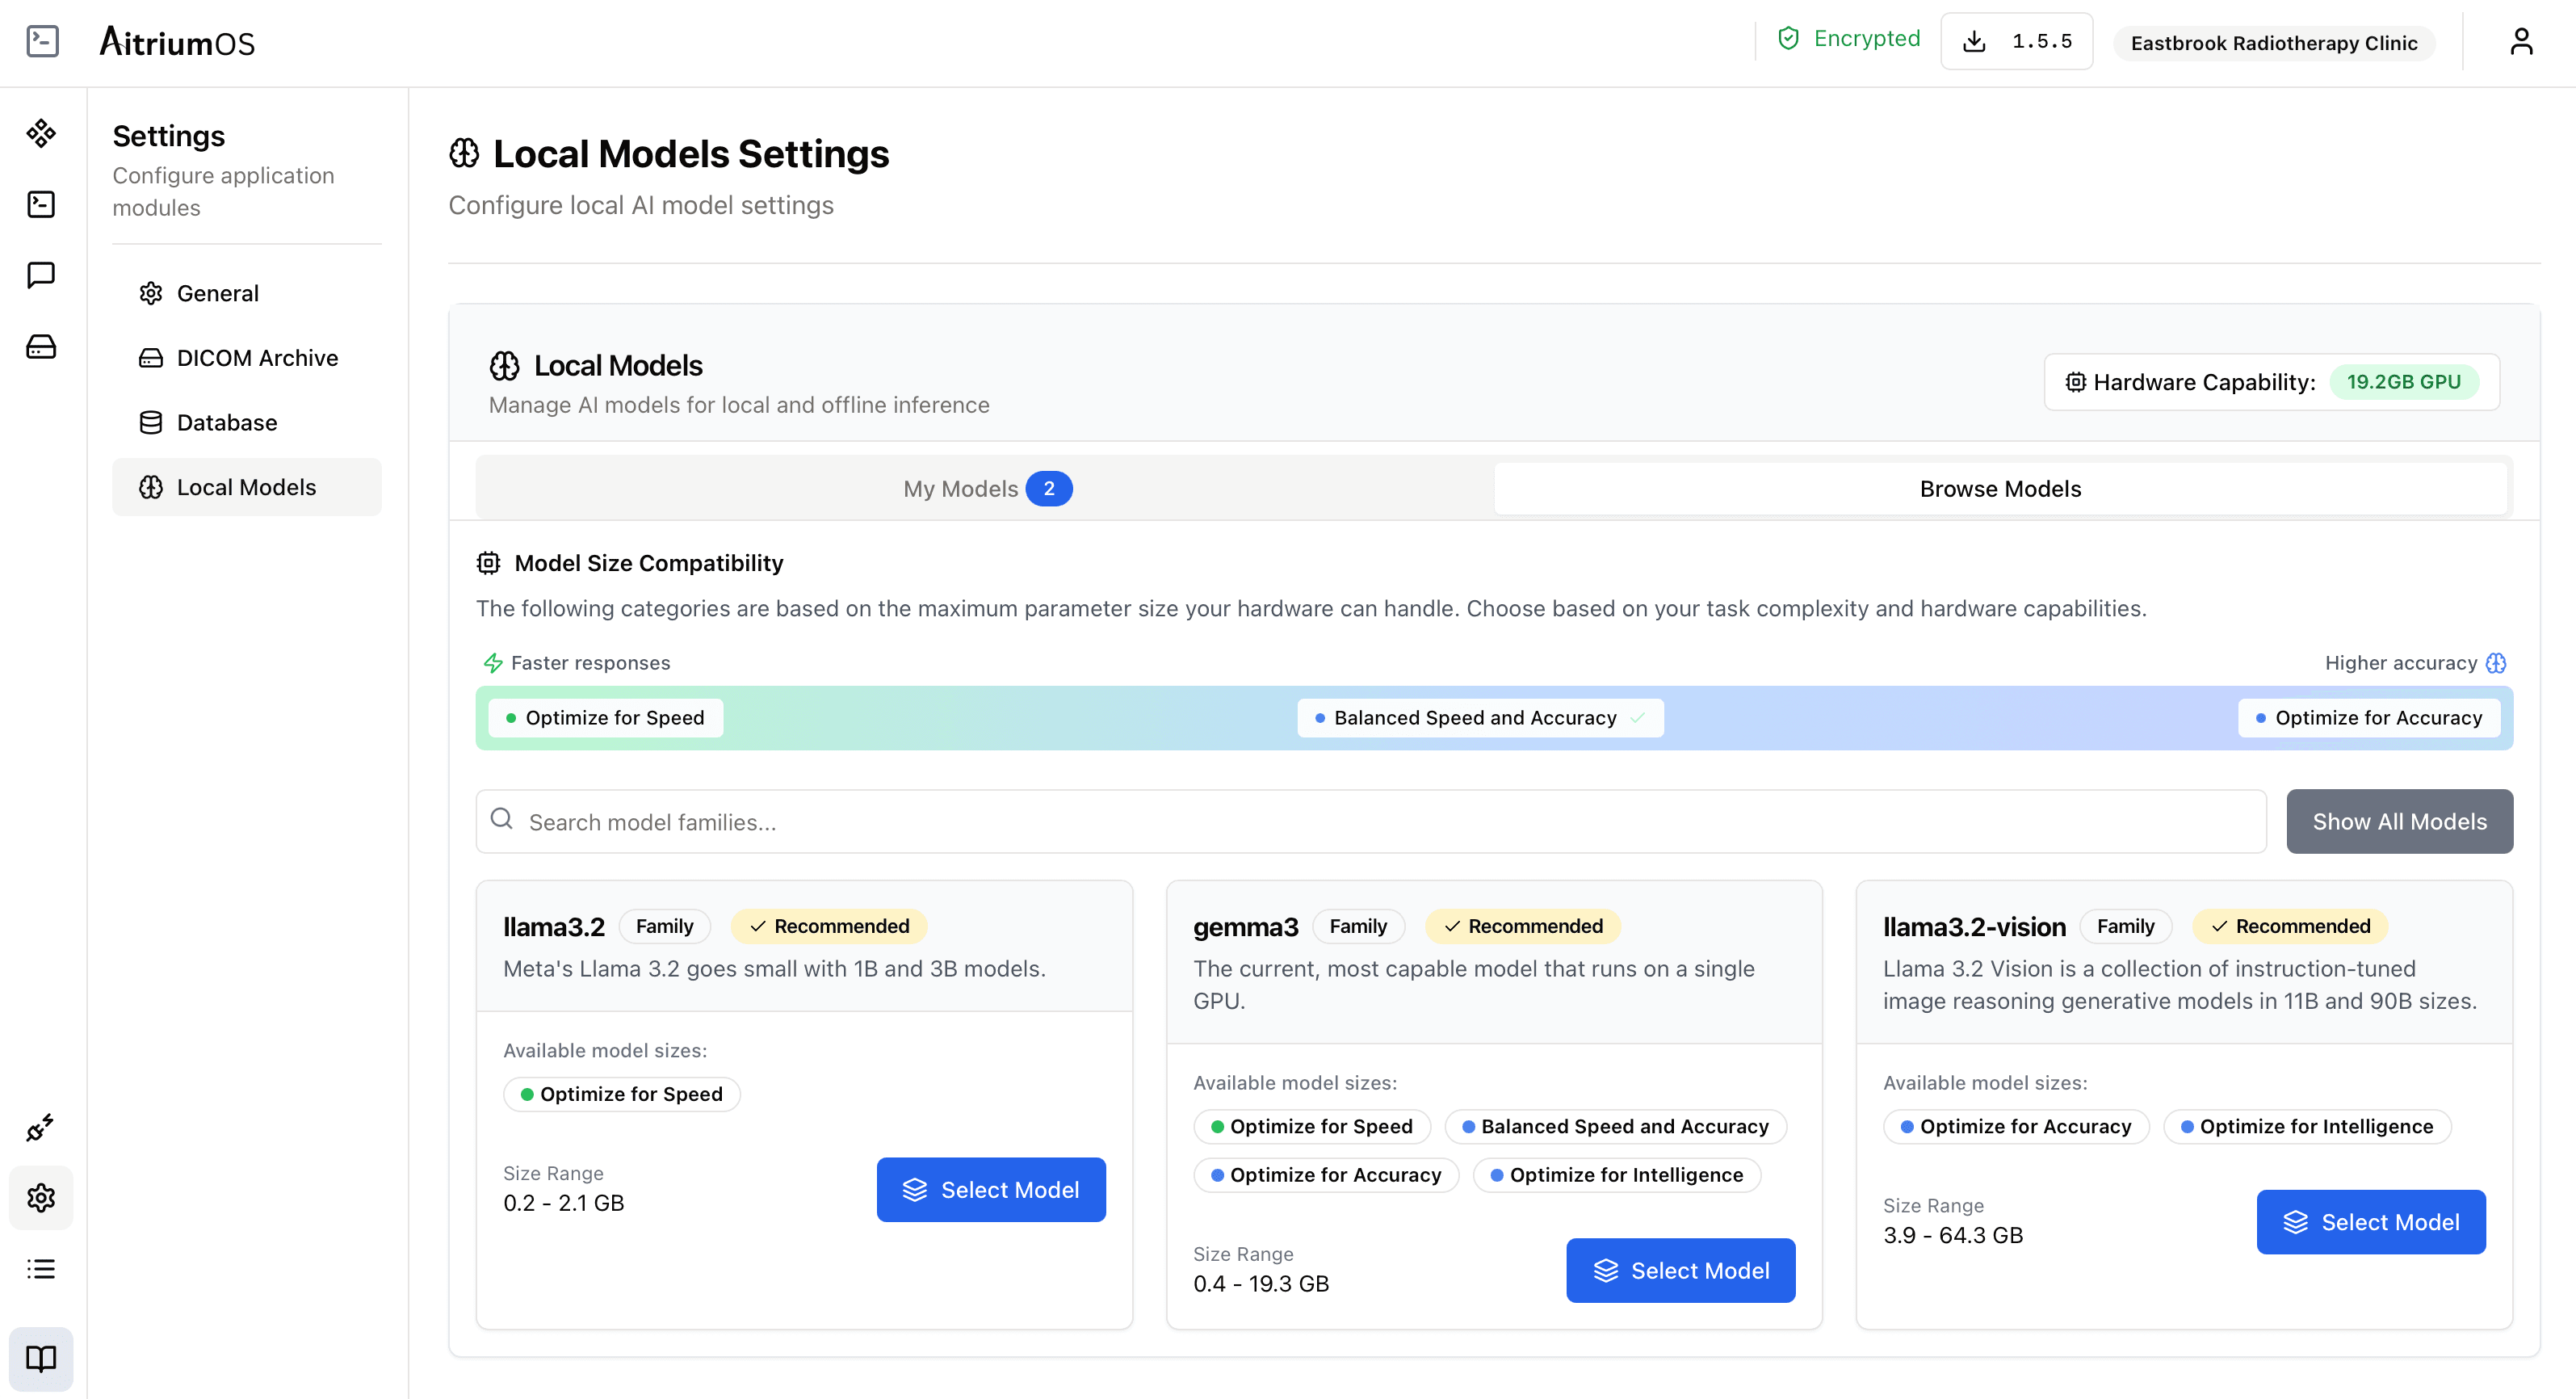Click the download update icon next to 1.5.5
The height and width of the screenshot is (1399, 2576).
(1974, 42)
